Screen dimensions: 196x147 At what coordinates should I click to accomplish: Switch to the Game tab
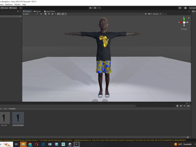(x=37, y=11)
